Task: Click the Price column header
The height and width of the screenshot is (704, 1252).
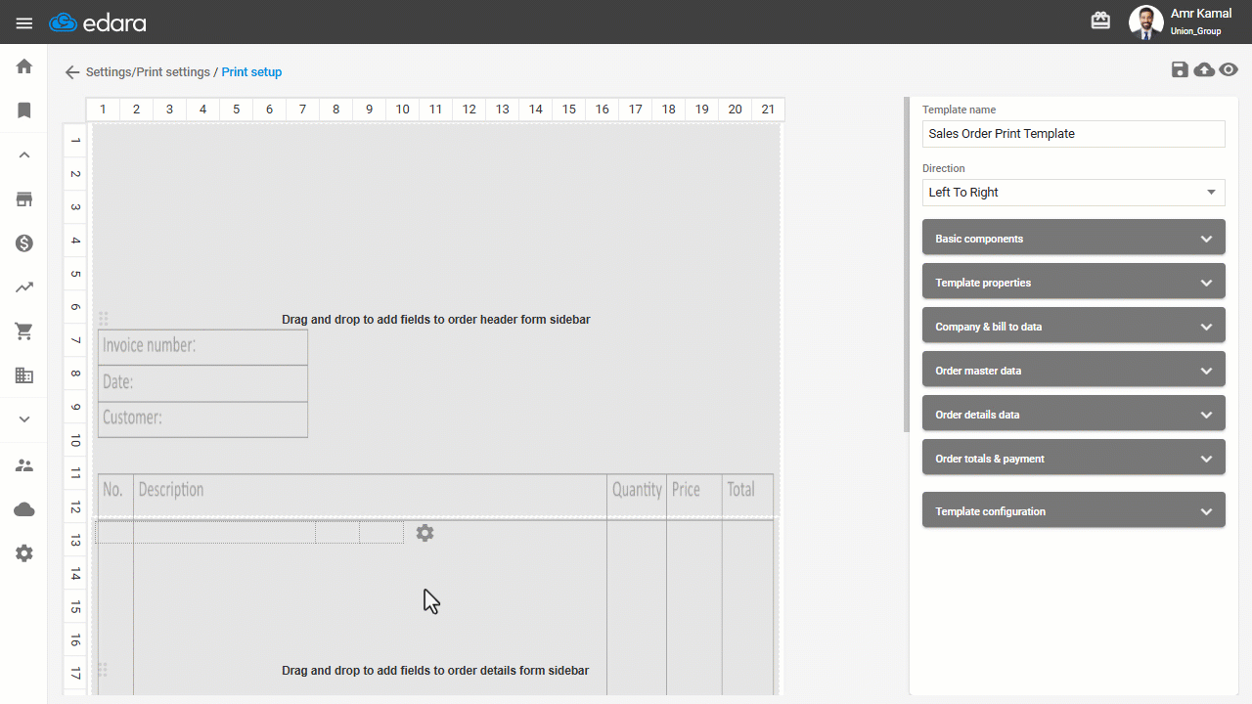Action: 686,490
